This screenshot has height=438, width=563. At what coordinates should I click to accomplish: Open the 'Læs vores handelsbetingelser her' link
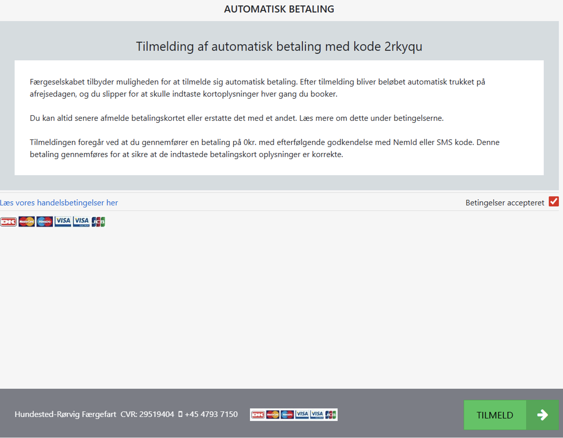tap(59, 203)
